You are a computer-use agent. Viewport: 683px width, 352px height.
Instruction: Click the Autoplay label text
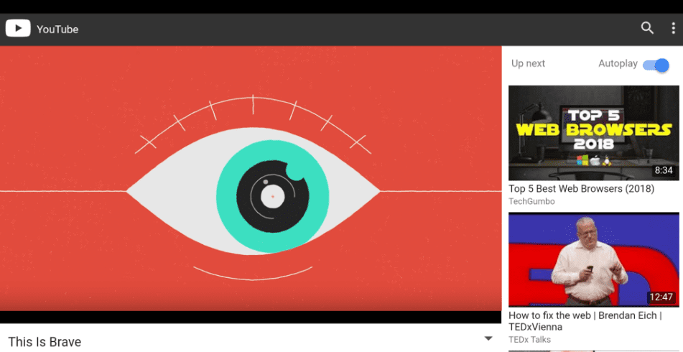point(618,64)
